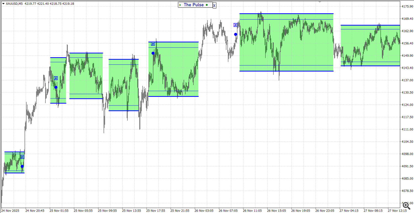The width and height of the screenshot is (414, 213).
Task: Click The Pulse title bar label
Action: coord(193,5)
